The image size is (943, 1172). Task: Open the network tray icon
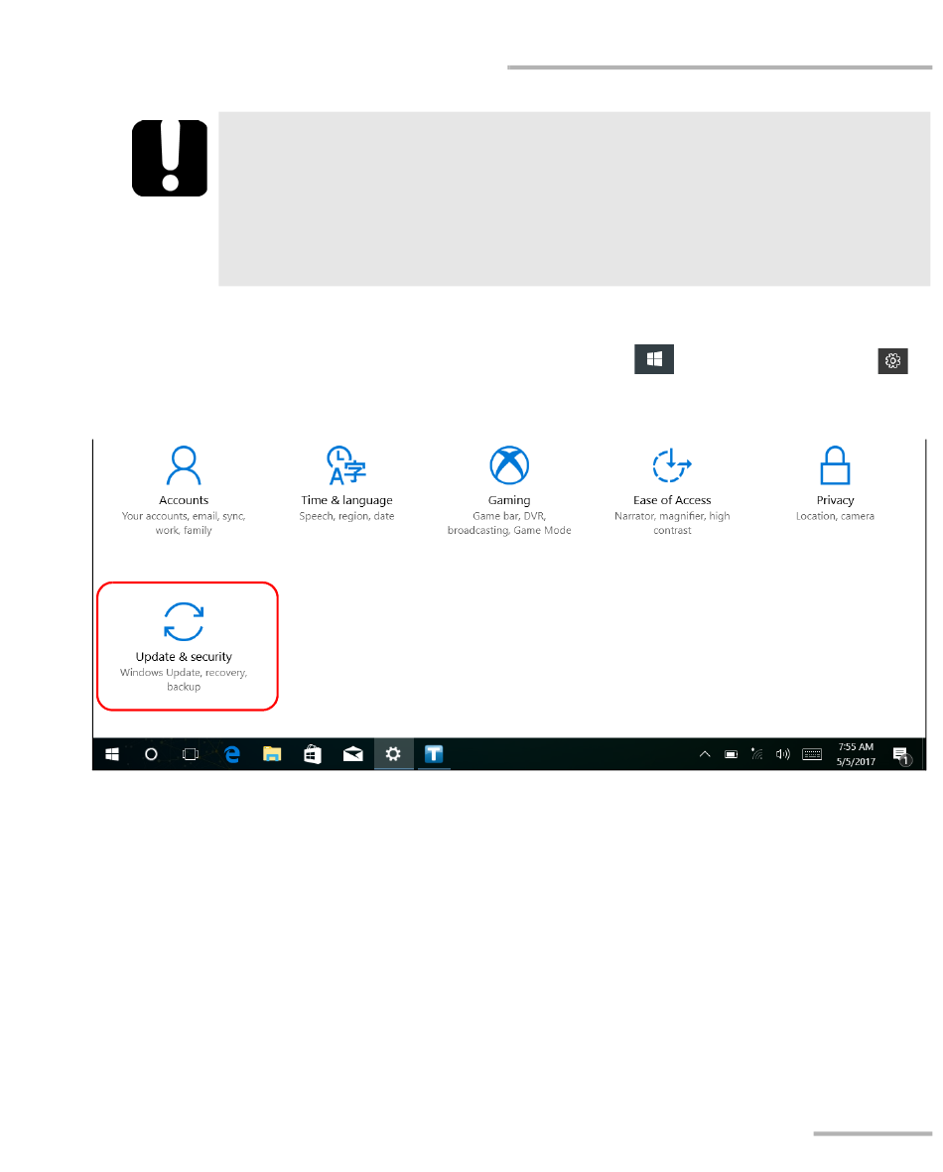coord(756,754)
